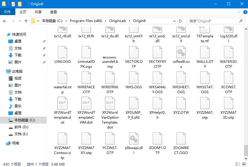Viewport: 248px width, 167px height.
Task: Go back to the previous folder
Action: click(x=5, y=21)
